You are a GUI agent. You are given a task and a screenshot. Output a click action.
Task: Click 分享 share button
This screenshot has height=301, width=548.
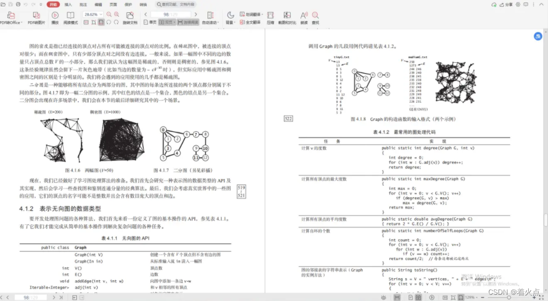pos(506,5)
